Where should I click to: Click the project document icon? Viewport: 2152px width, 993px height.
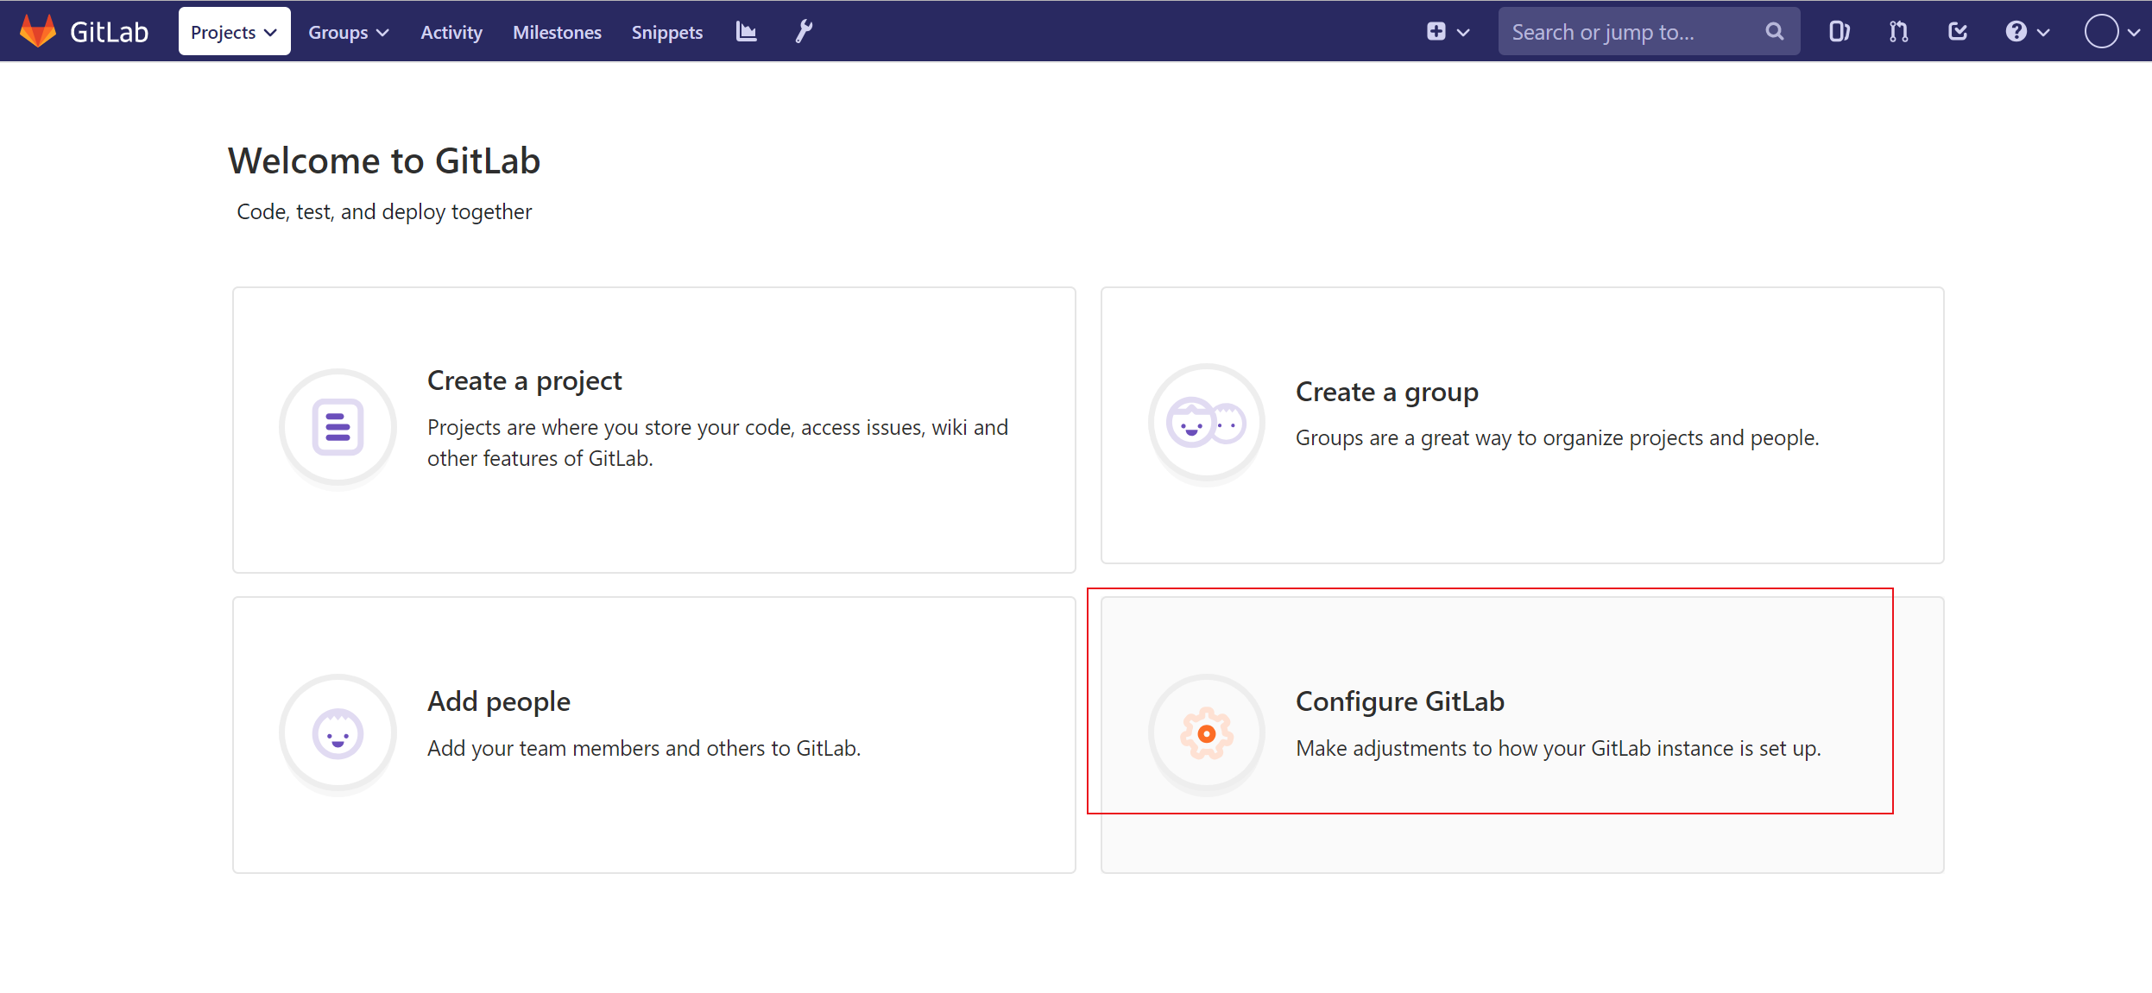coord(338,427)
